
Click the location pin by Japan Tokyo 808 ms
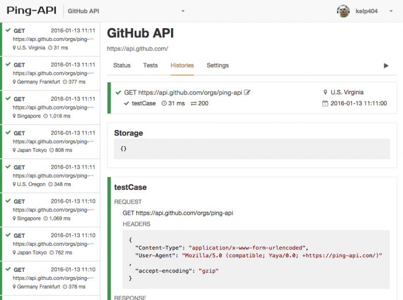[x=14, y=150]
